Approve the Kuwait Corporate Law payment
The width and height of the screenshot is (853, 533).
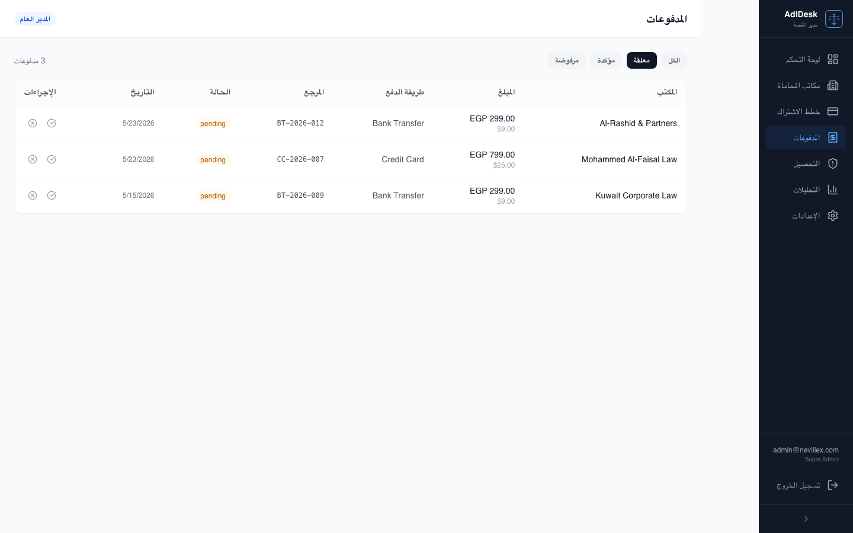(52, 195)
